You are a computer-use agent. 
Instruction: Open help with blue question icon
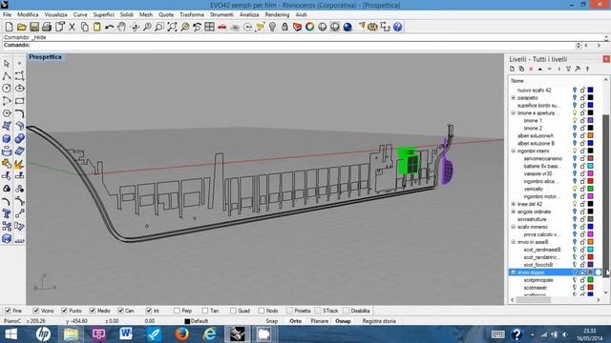[x=397, y=27]
